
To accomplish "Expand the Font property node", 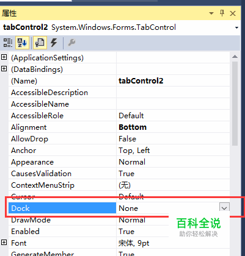I will [x=4, y=243].
